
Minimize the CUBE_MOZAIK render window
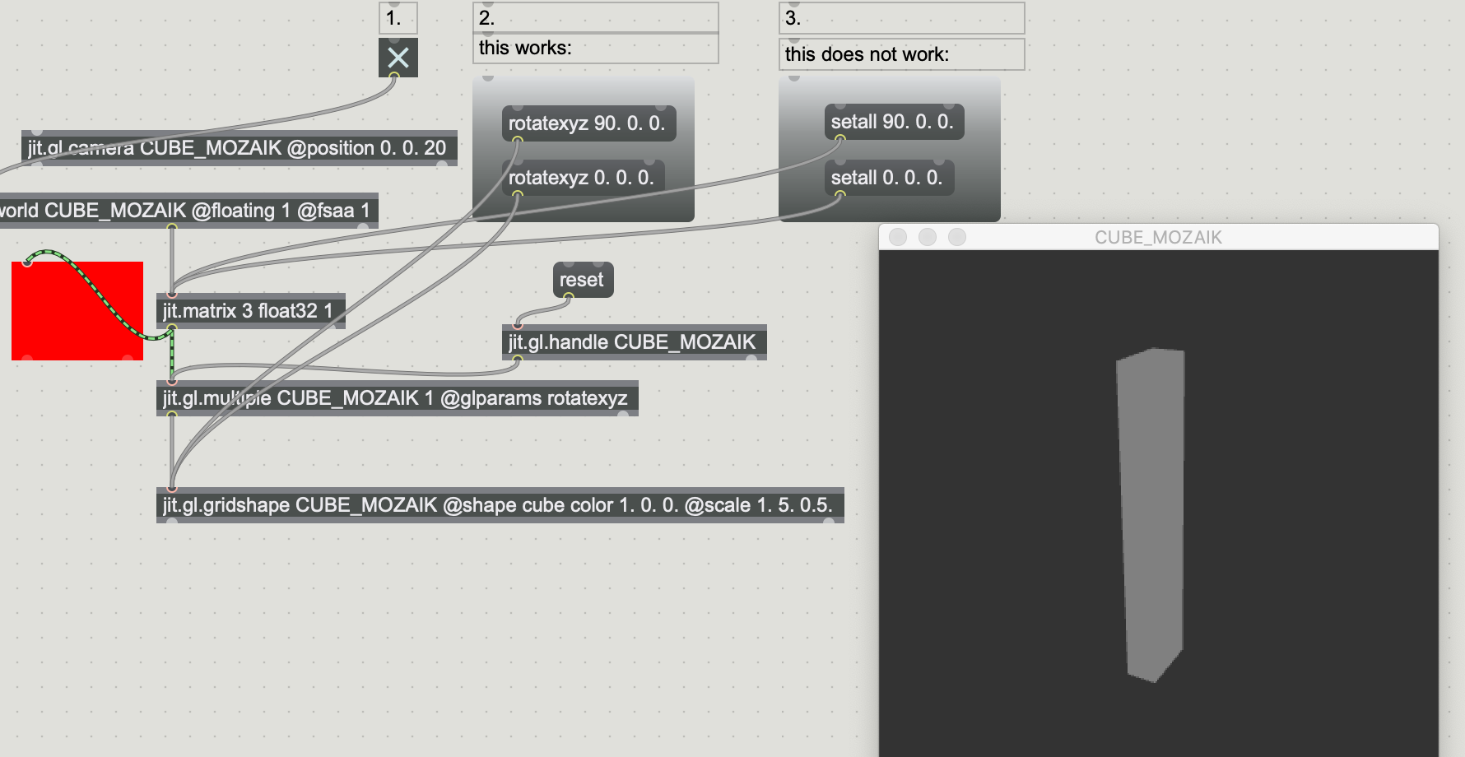tap(928, 237)
